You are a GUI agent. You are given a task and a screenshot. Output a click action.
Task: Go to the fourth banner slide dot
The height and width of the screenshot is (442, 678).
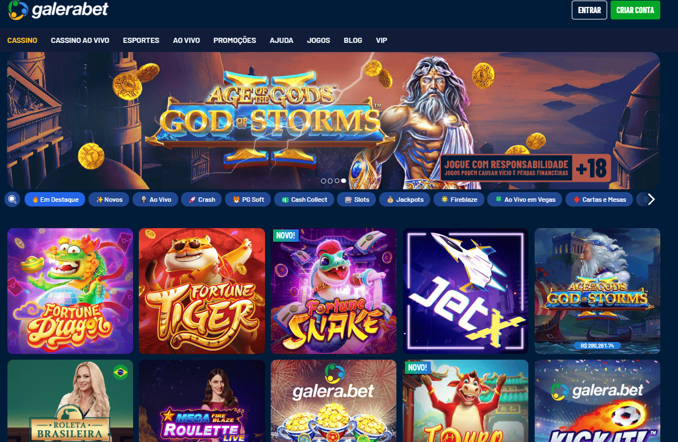[343, 181]
